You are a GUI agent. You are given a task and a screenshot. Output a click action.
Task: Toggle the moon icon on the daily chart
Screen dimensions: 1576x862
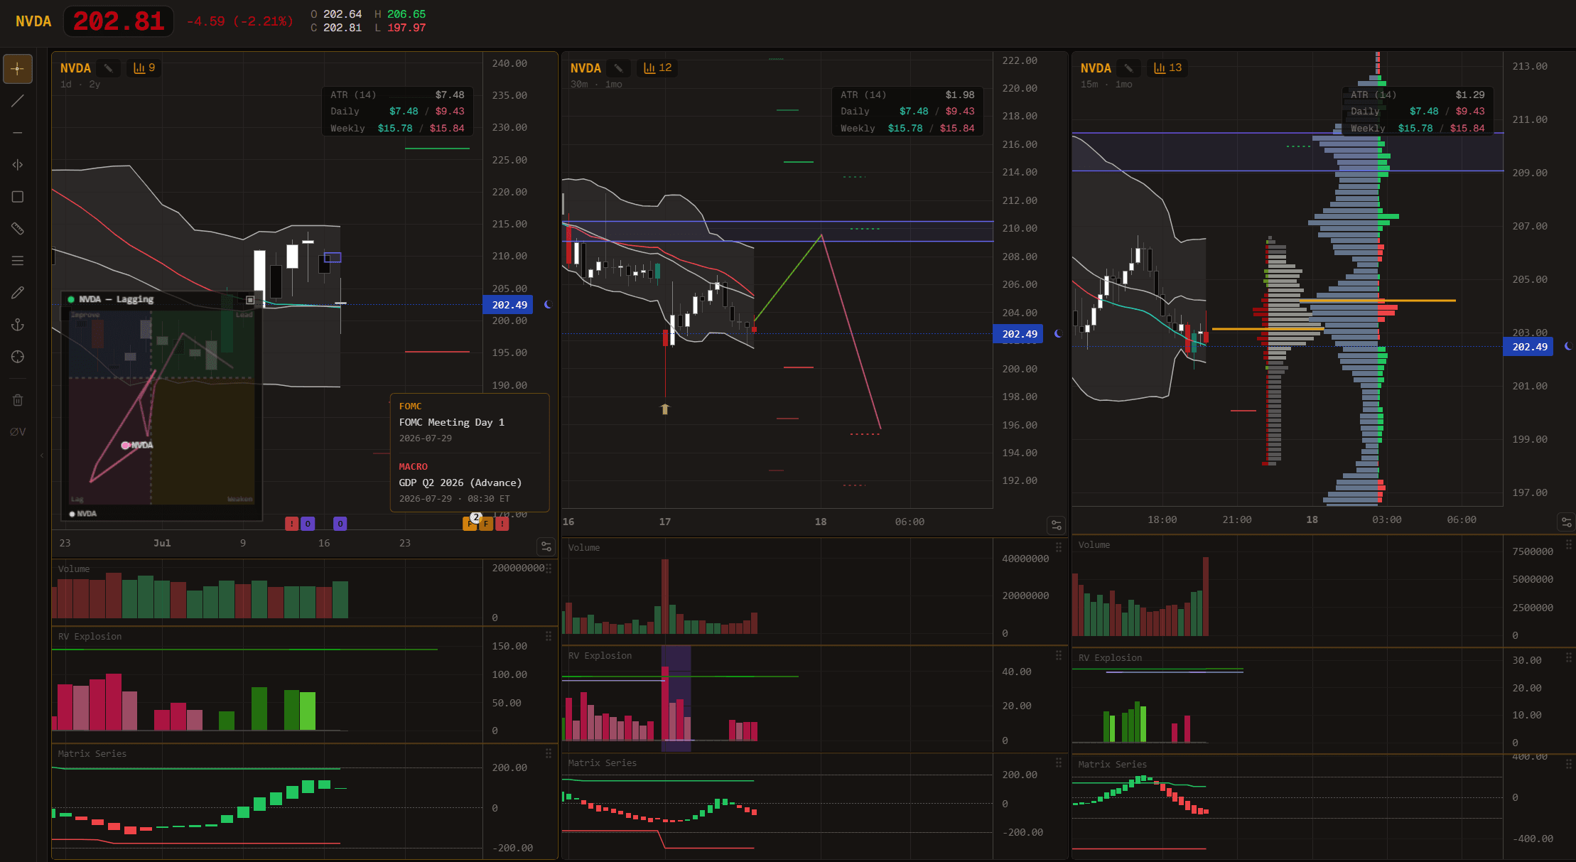pos(548,304)
